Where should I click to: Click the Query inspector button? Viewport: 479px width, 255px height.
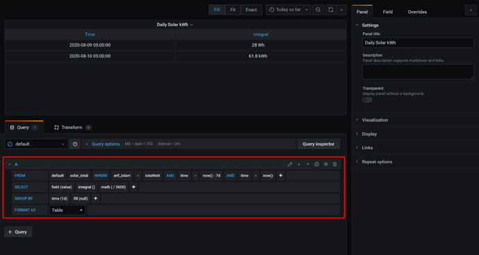click(x=319, y=143)
